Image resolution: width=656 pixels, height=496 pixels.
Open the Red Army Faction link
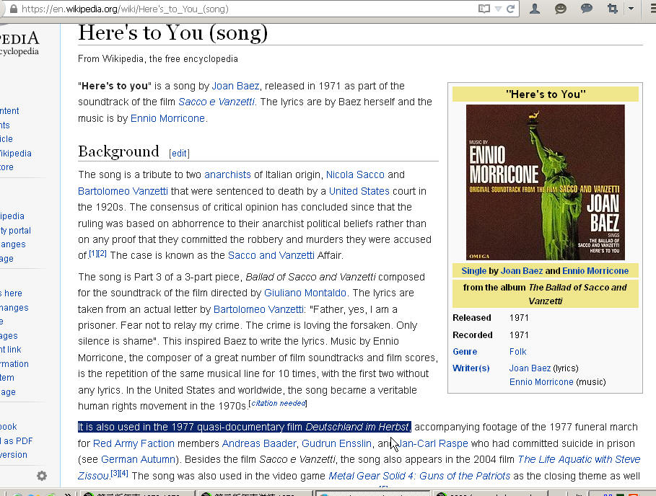pyautogui.click(x=134, y=443)
